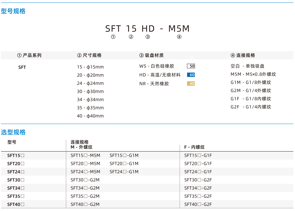The image size is (295, 211).
Task: Click the "SFT40□-G2M" table cell
Action: pyautogui.click(x=85, y=204)
